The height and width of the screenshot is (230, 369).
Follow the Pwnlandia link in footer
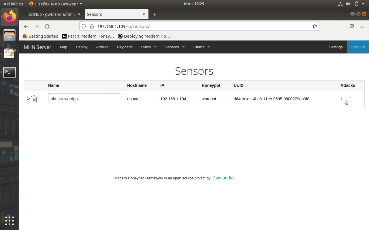tap(223, 178)
